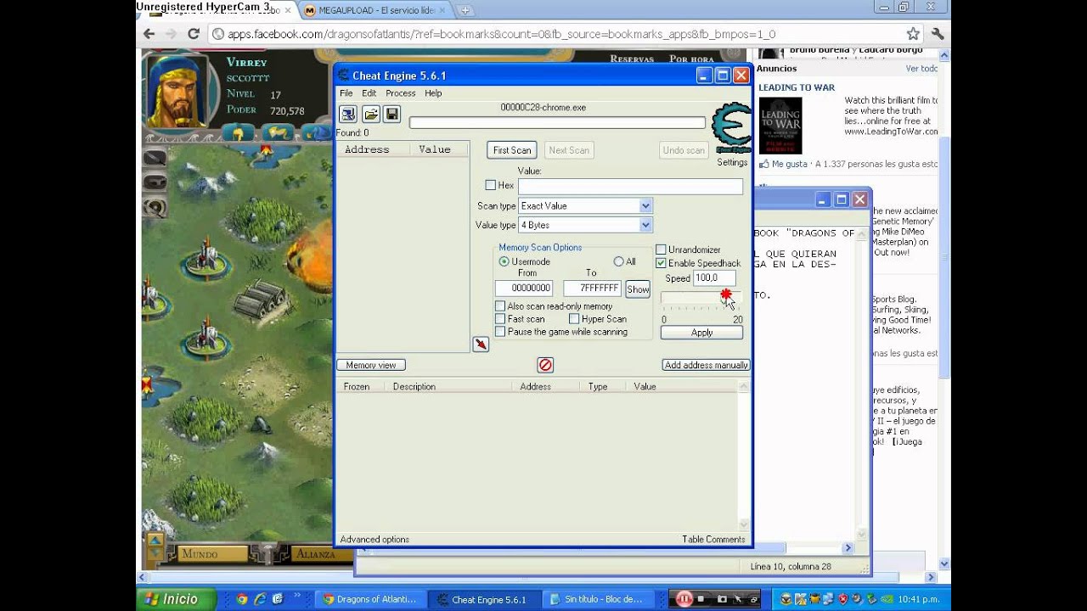Image resolution: width=1087 pixels, height=611 pixels.
Task: Click the Show button for memory range
Action: click(638, 289)
